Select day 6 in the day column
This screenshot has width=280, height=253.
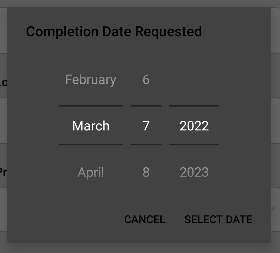(x=146, y=80)
